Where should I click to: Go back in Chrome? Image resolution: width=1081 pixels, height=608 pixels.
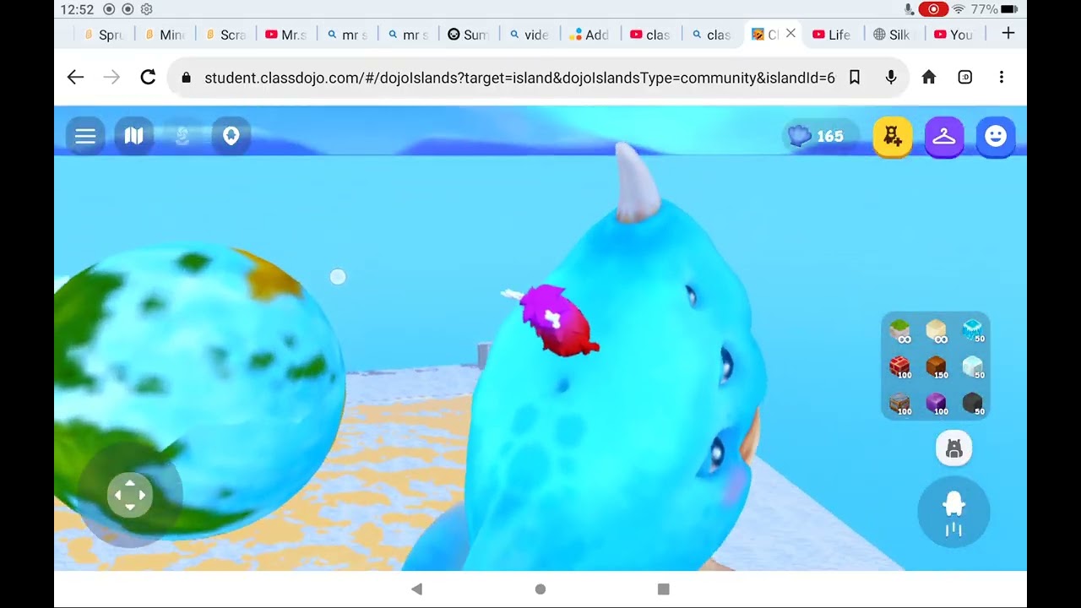(x=75, y=78)
